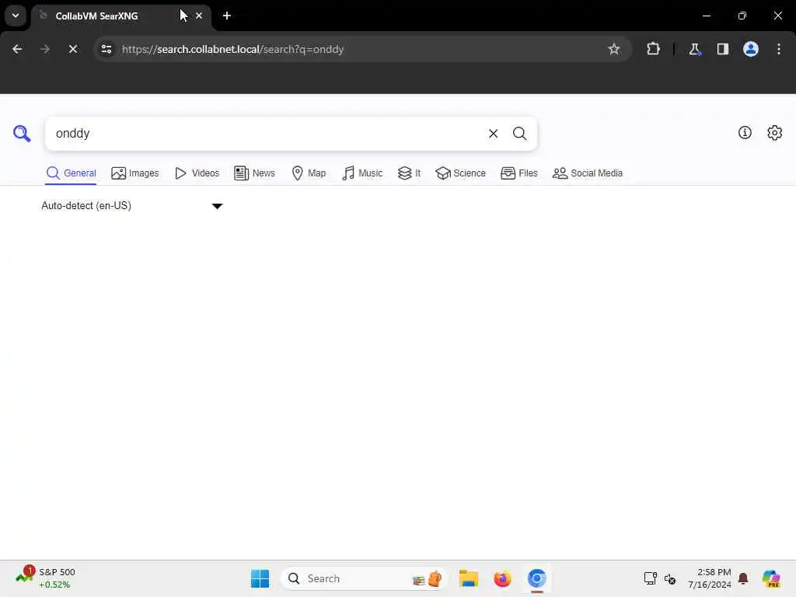Open the Science category tab
The width and height of the screenshot is (796, 597).
[460, 173]
